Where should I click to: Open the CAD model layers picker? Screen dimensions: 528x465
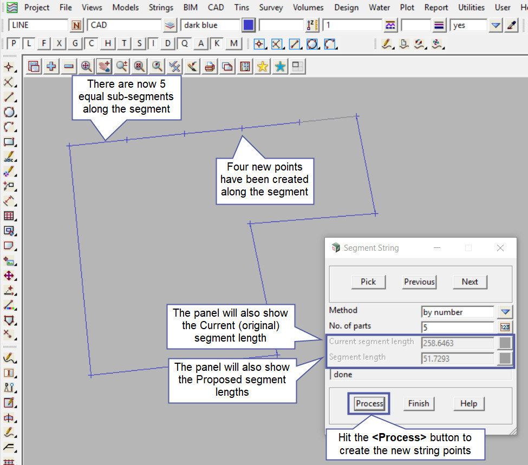pyautogui.click(x=170, y=25)
